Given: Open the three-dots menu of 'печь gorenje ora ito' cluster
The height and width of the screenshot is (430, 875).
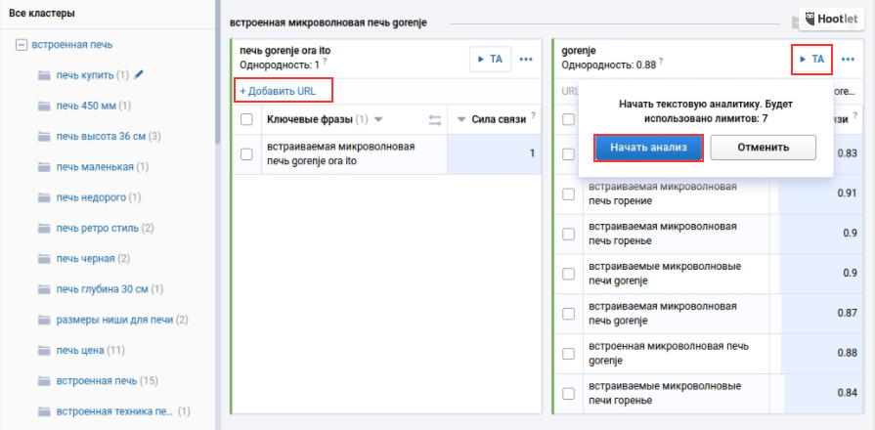Looking at the screenshot, I should [x=526, y=59].
